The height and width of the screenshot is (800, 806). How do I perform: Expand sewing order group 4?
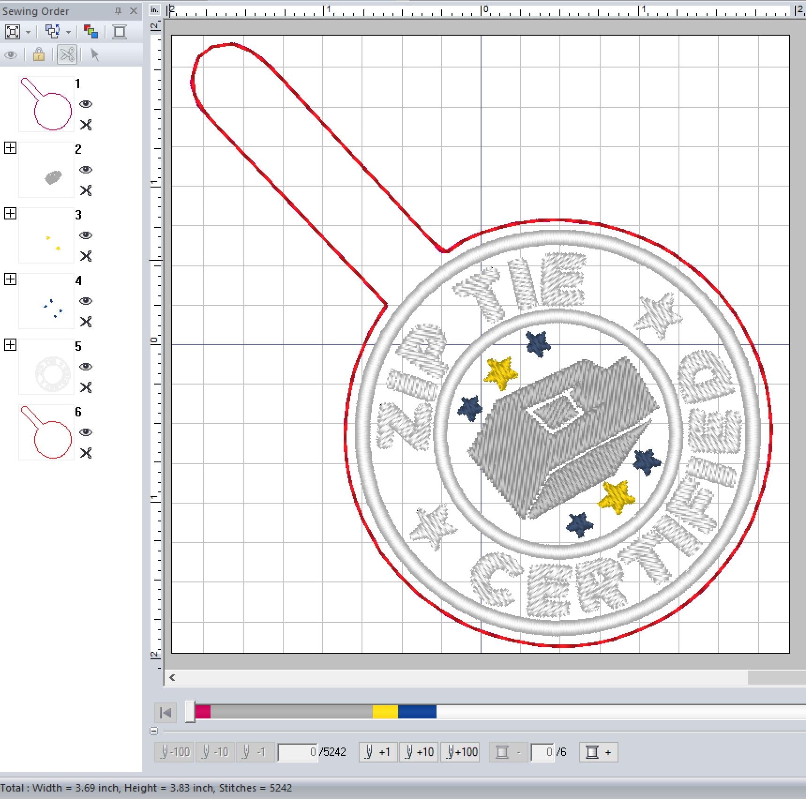tap(10, 279)
